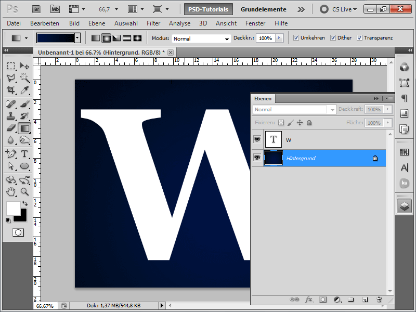Select the Move tool
416x312 pixels.
[24, 66]
